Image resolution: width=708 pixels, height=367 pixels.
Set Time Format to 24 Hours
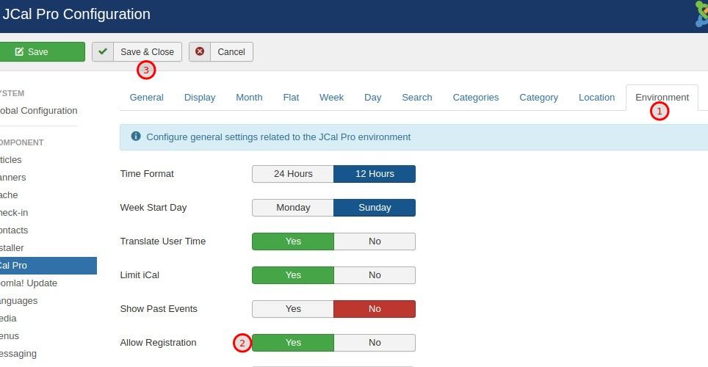pyautogui.click(x=293, y=174)
